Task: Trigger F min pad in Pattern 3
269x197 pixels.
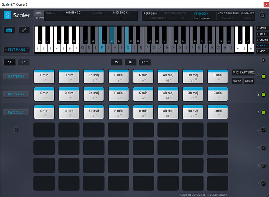Action: pos(118,112)
